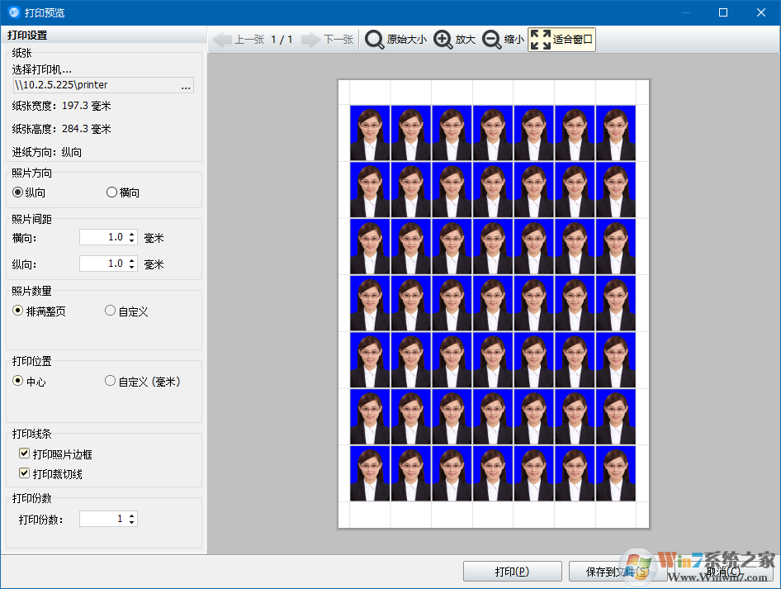781x589 pixels.
Task: Click the 保存到文件(S) button
Action: [x=618, y=572]
